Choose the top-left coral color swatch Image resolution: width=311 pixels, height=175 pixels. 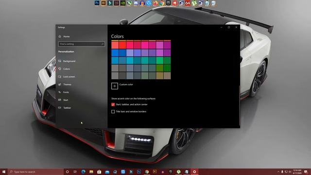pos(115,45)
